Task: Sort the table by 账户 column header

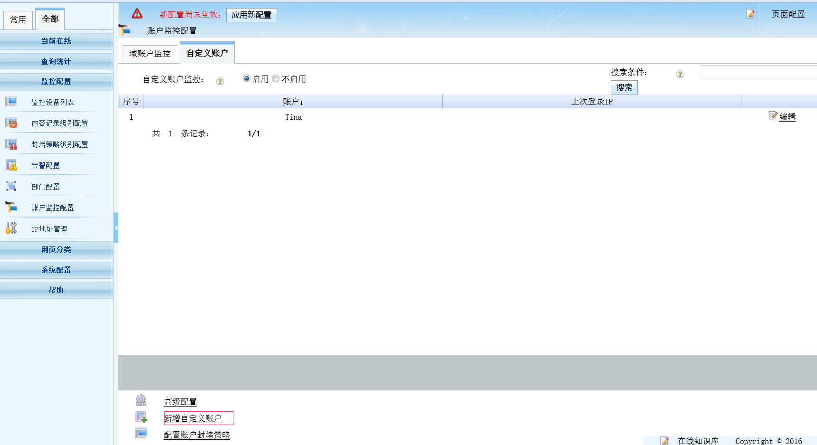Action: 293,102
